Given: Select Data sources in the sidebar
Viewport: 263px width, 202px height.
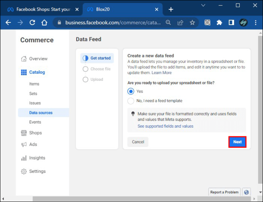Looking at the screenshot, I should tap(43, 113).
